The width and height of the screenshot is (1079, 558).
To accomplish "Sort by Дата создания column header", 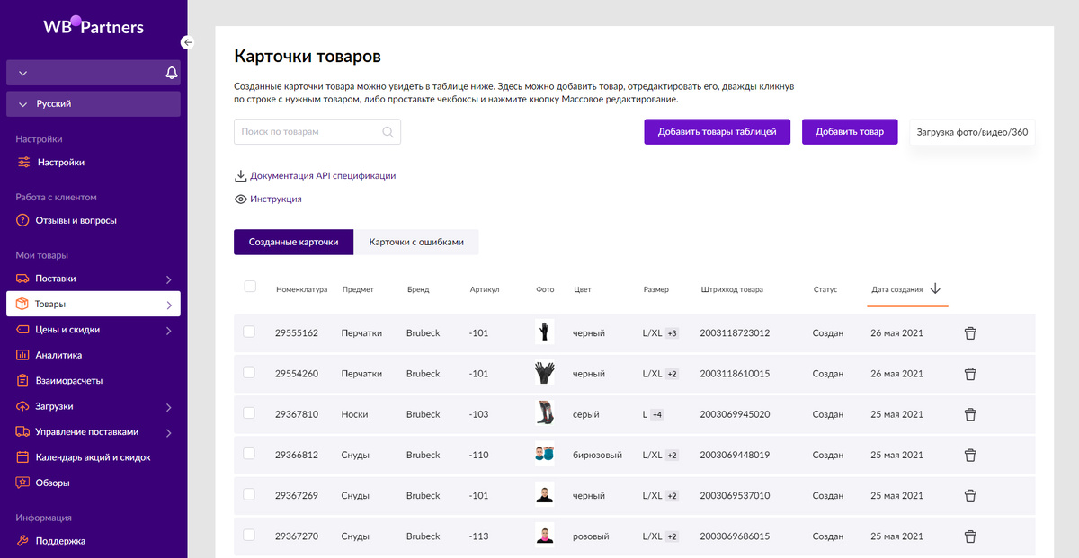I will [x=897, y=289].
